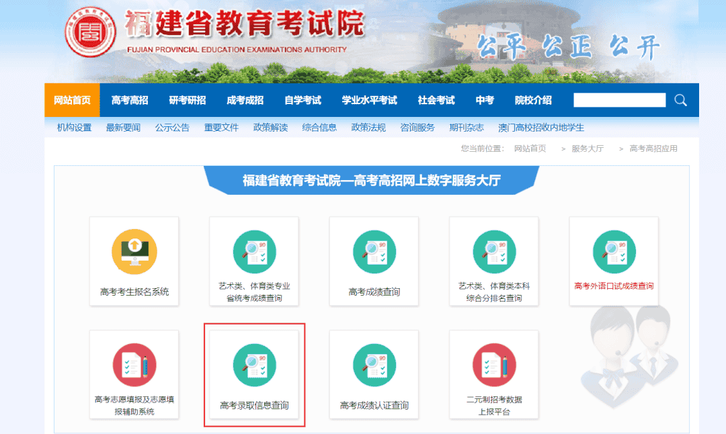Viewport: 726px width, 434px height.
Task: Click the customer service agents illustration
Action: point(629,356)
